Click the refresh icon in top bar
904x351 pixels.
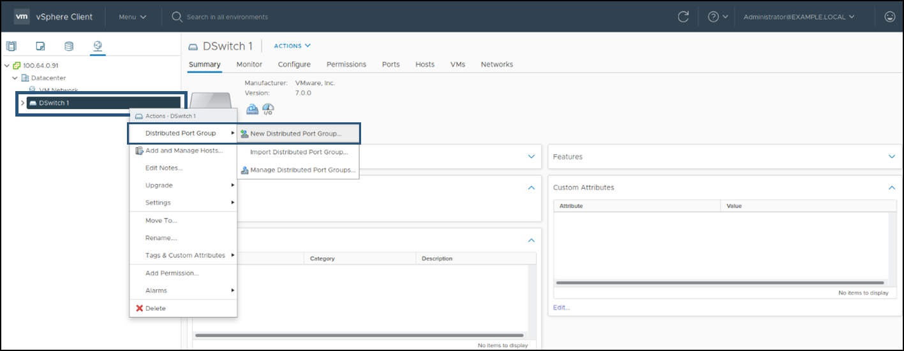683,17
